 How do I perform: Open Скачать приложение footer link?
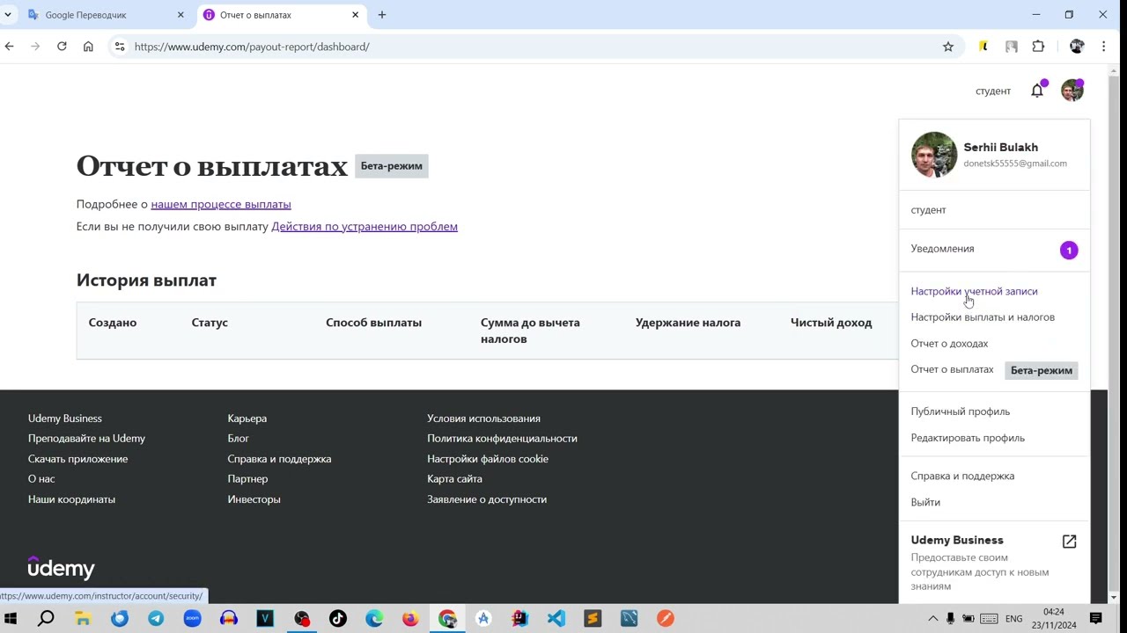coord(77,459)
